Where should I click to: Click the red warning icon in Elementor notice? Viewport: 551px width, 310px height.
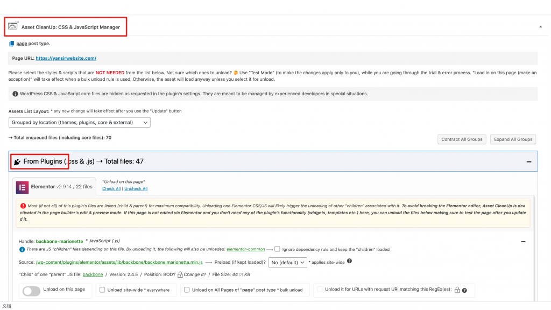(x=23, y=206)
